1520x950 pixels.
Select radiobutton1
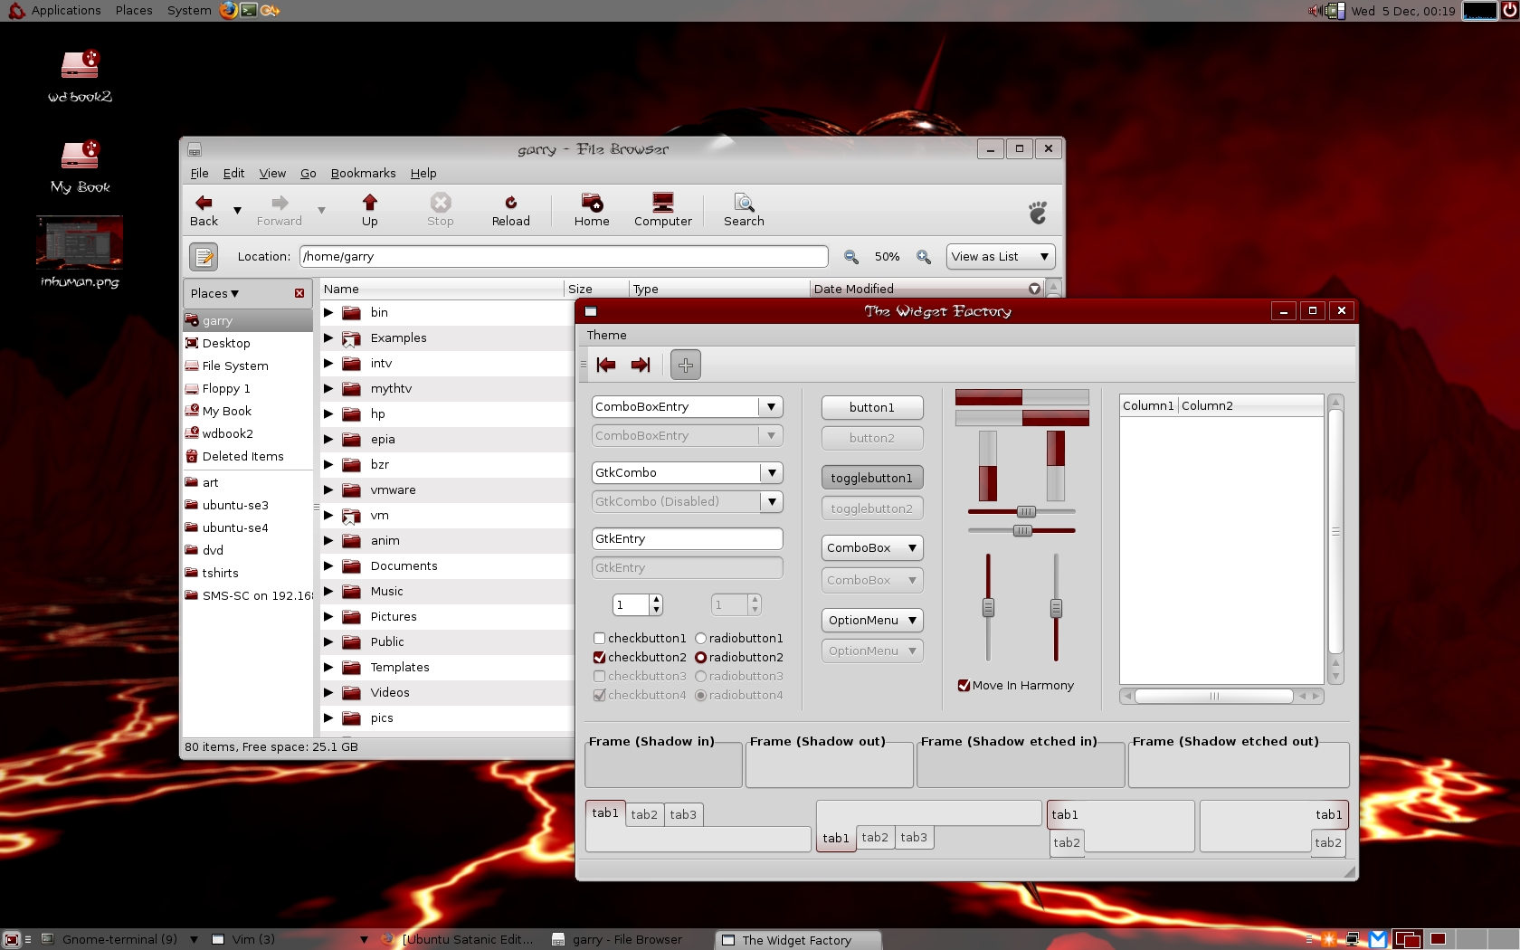(700, 639)
